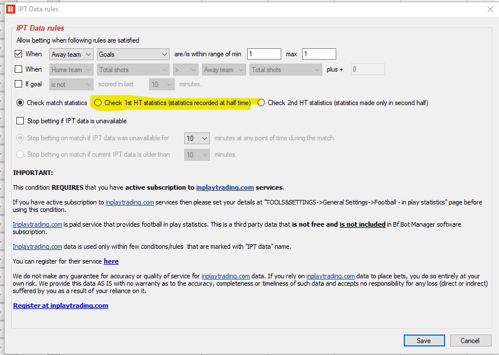Viewport: 499px width, 355px height.
Task: Click inplaytrading.com link after 'If you rely on'
Action: pos(331,276)
